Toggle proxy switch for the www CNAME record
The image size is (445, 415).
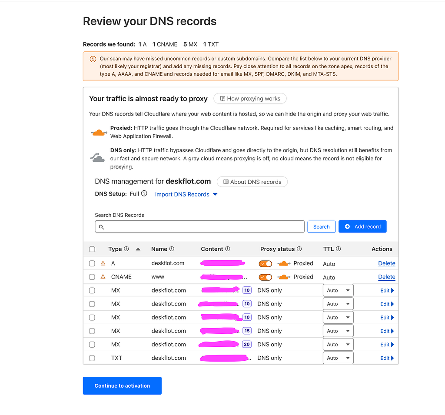[266, 277]
